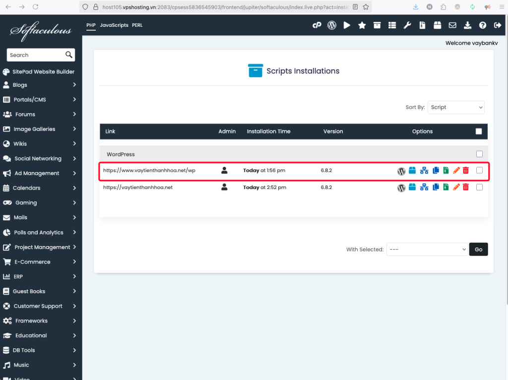Switch to the PERL tab
The height and width of the screenshot is (380, 508).
137,25
